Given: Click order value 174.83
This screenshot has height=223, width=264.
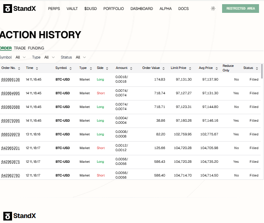Looking at the screenshot, I should [160, 79].
